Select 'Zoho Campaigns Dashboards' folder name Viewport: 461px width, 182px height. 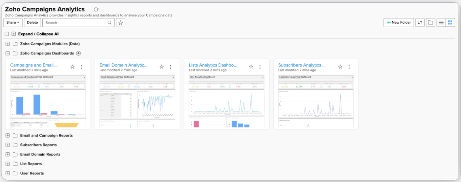(x=47, y=53)
